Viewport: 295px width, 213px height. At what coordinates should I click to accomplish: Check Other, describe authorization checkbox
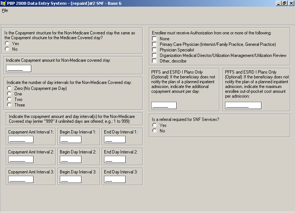point(154,61)
